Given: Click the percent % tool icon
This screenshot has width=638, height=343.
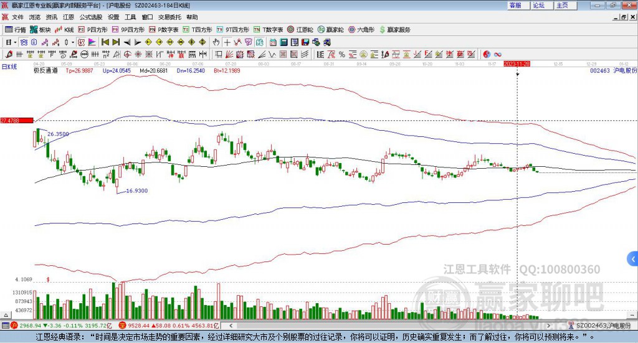Looking at the screenshot, I should click(342, 54).
